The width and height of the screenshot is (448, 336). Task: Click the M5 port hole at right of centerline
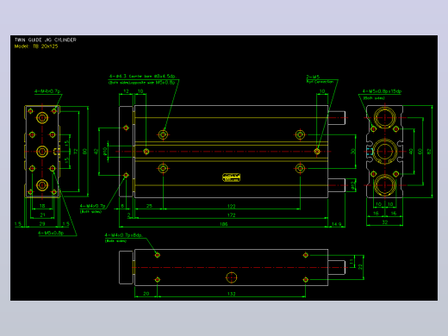point(317,152)
